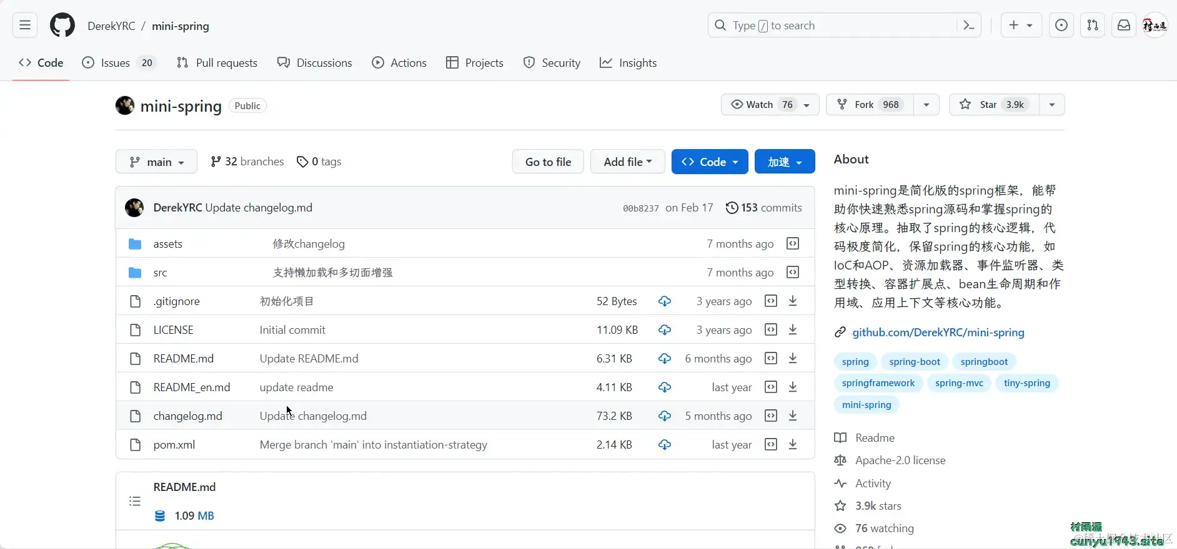Click the DerekYRC commit author avatar
The image size is (1177, 549).
(134, 208)
